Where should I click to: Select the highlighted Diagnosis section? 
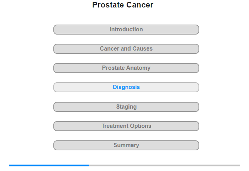(126, 87)
